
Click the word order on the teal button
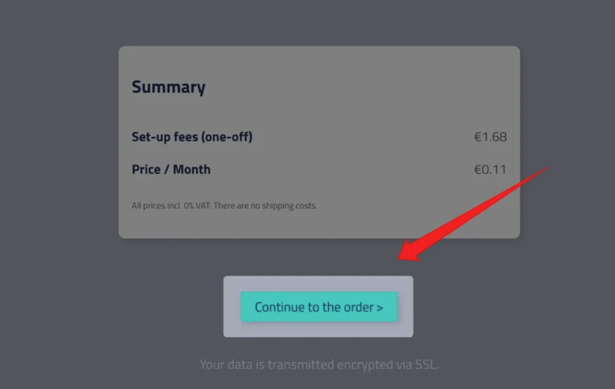pos(358,307)
